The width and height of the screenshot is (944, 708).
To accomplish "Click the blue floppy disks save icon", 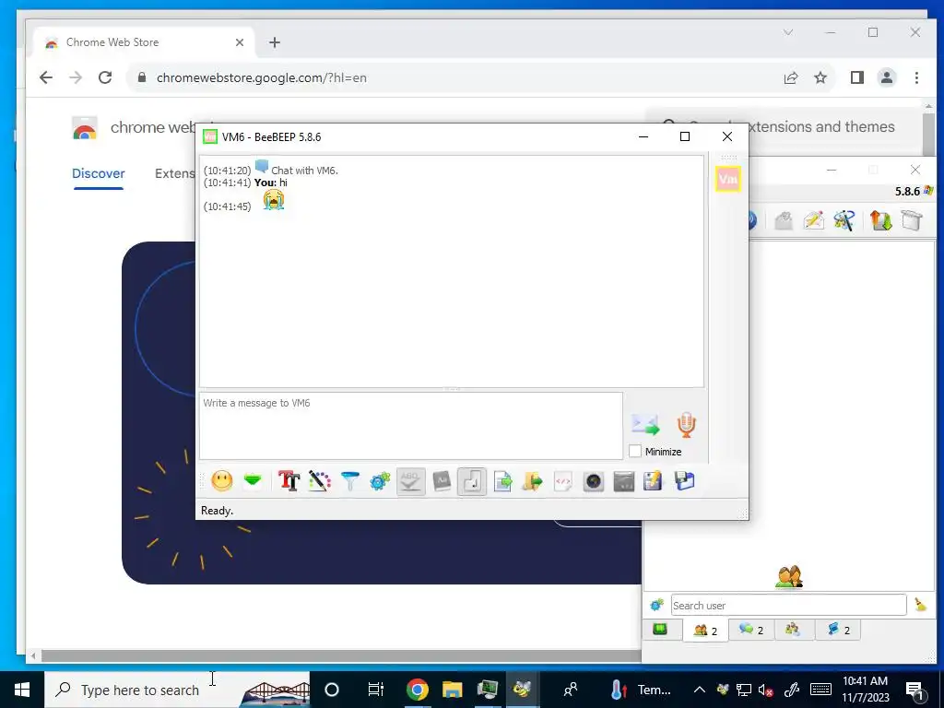I will (685, 481).
